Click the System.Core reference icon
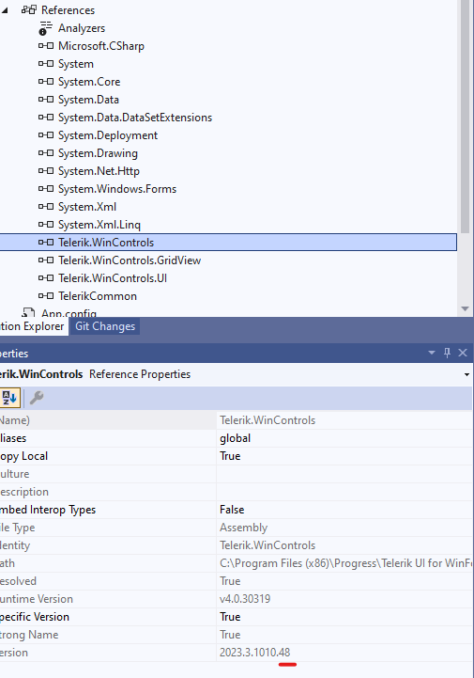Image resolution: width=474 pixels, height=678 pixels. tap(46, 82)
